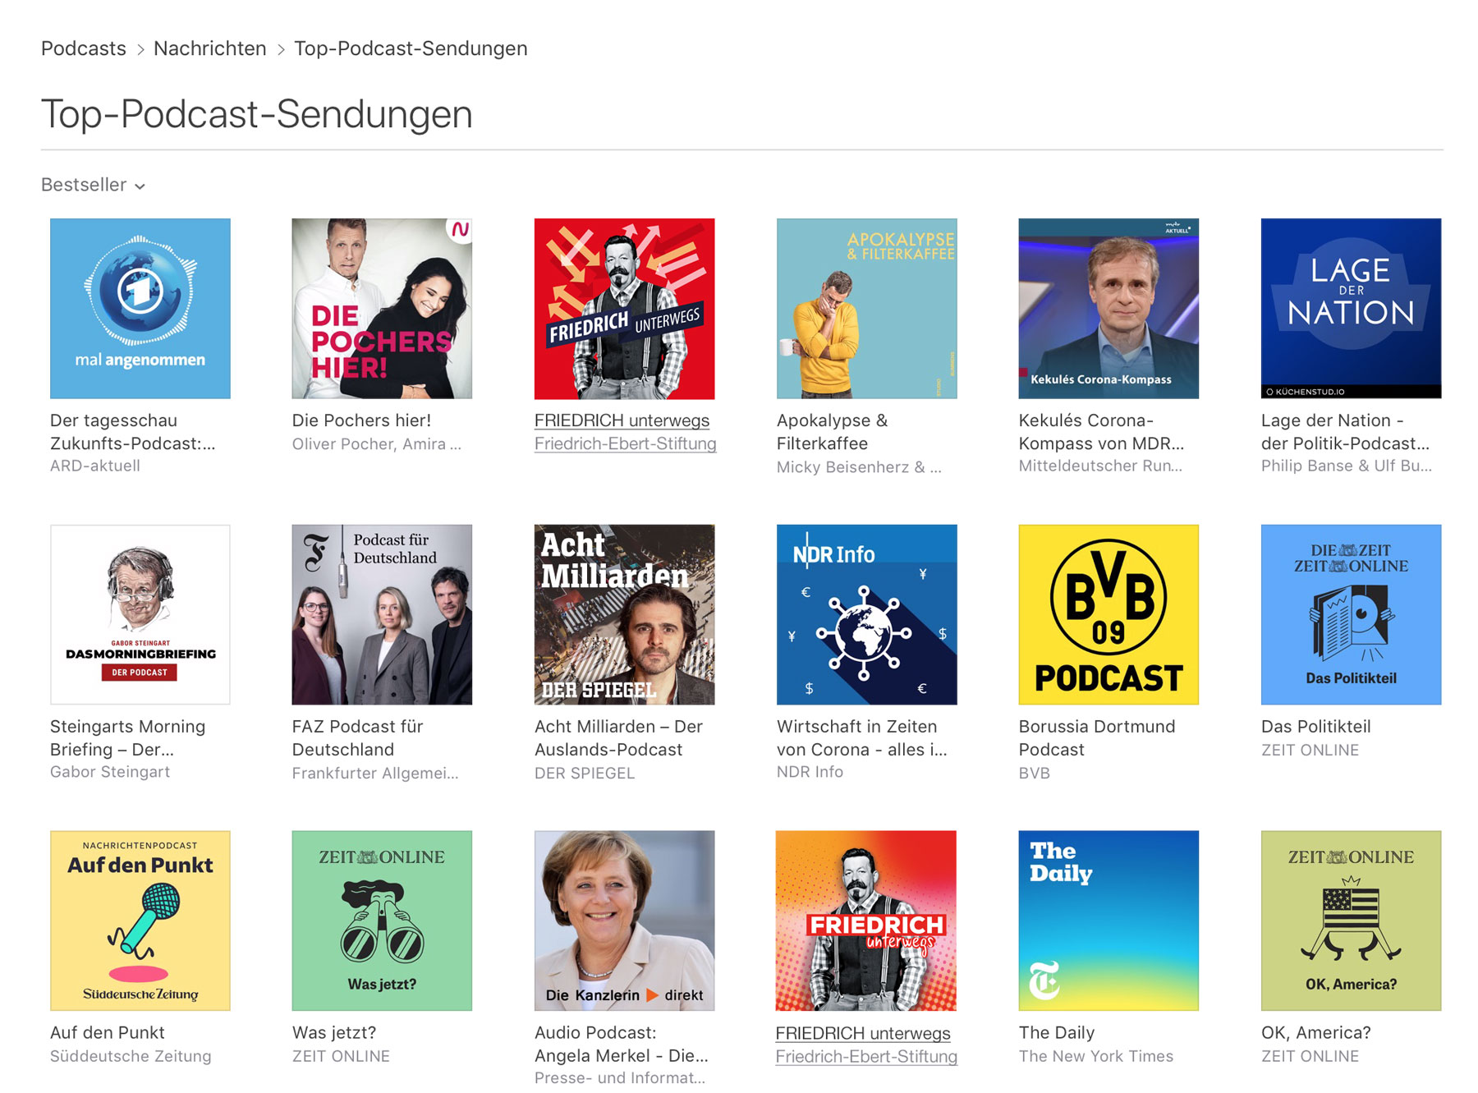Screen dimensions: 1478x1093
Task: Open the Auf den Punkt cover image
Action: pos(140,921)
